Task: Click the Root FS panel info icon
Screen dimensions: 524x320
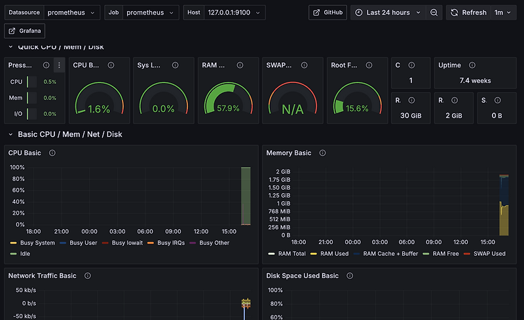Action: click(x=369, y=65)
